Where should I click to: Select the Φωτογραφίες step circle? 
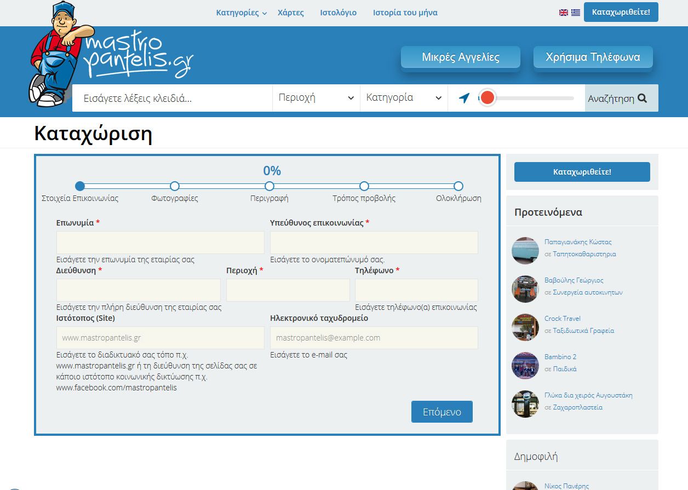(175, 186)
